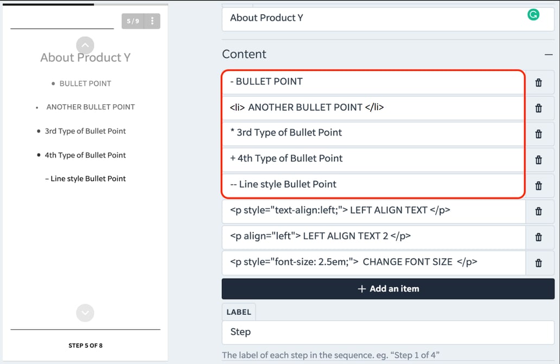Delete the "- BULLET POINT" content item
This screenshot has height=364, width=560.
pyautogui.click(x=540, y=82)
